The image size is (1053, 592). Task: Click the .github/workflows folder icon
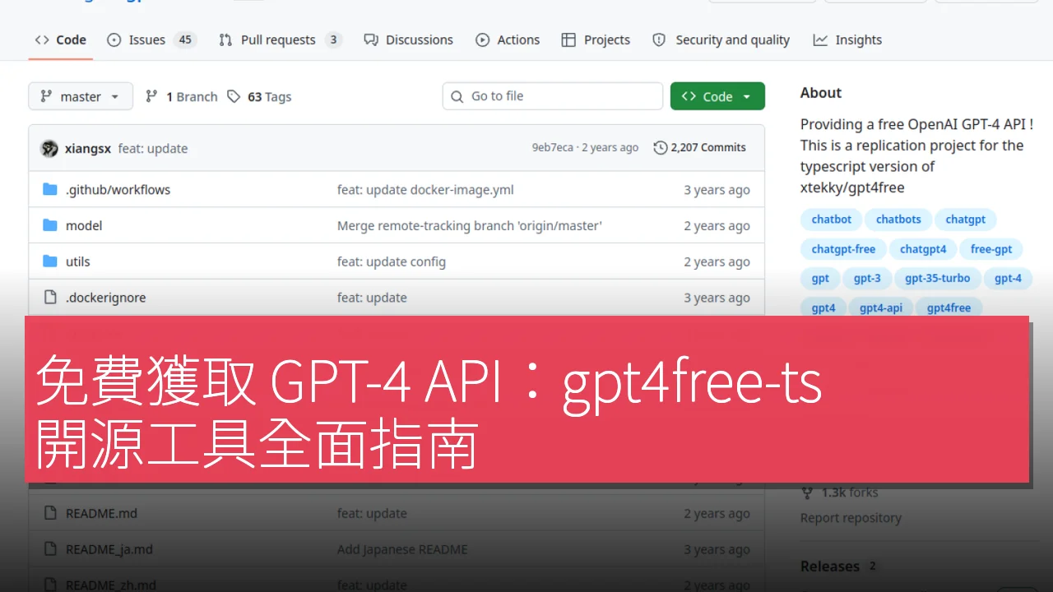coord(50,189)
